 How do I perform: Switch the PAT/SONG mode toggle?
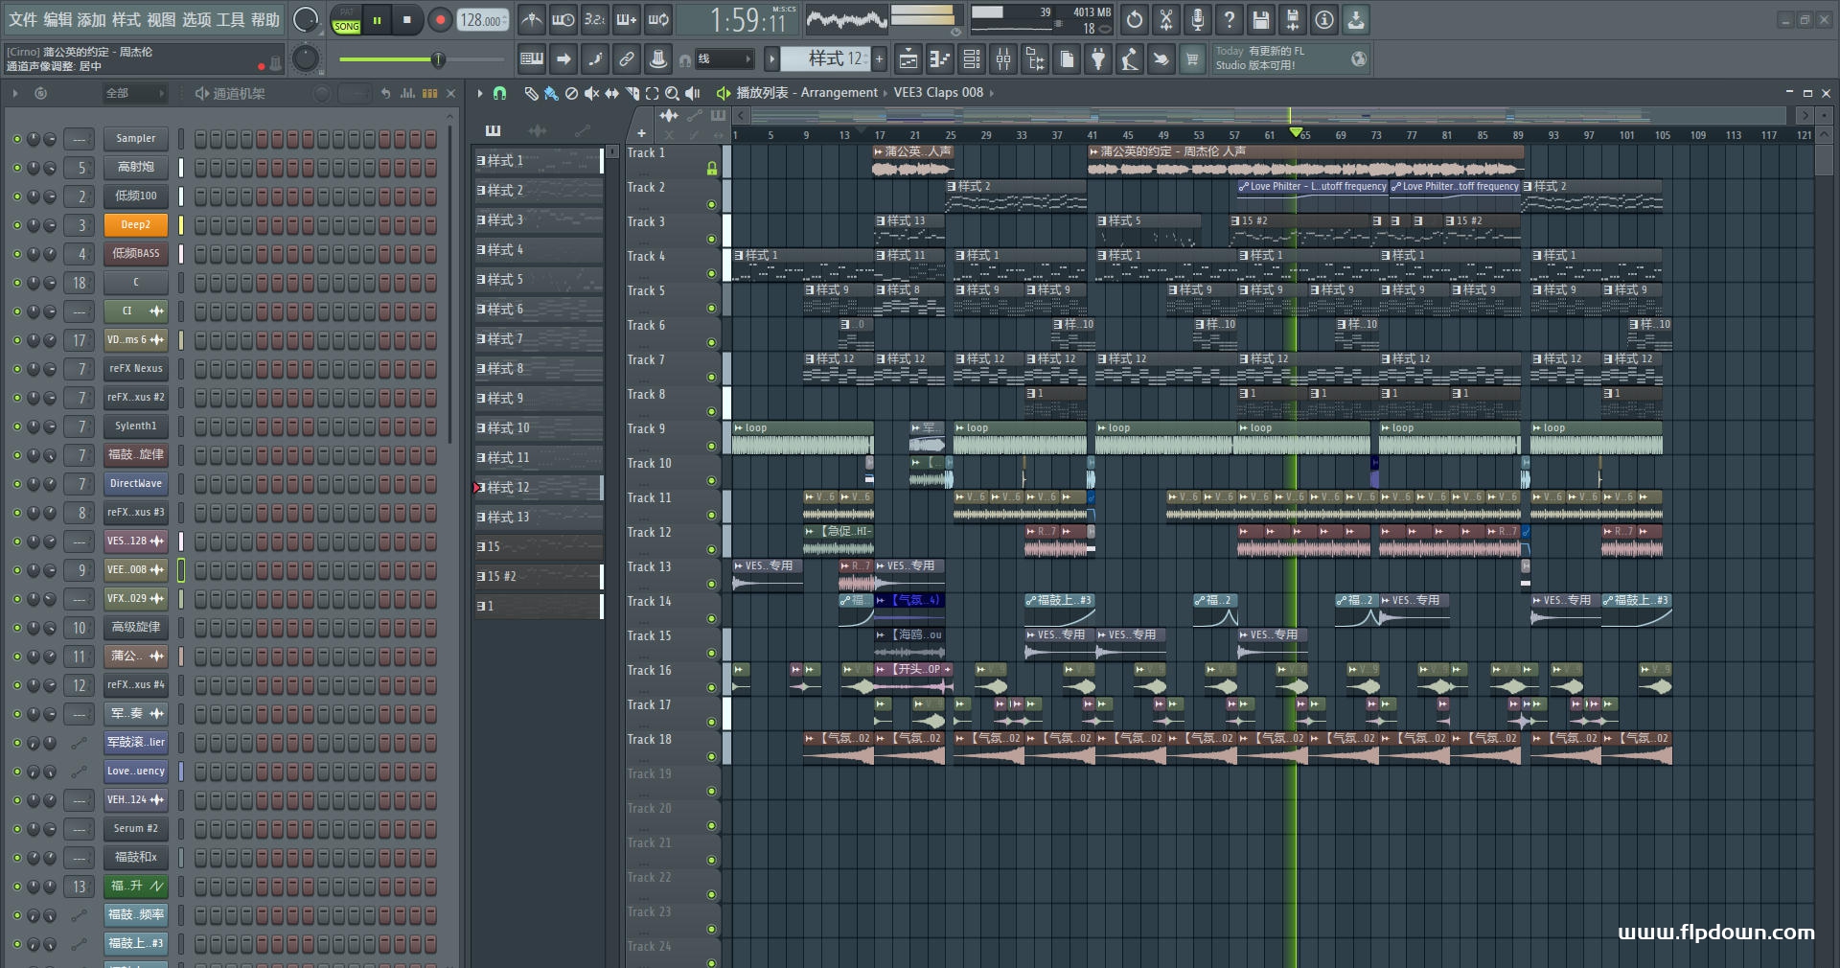(x=347, y=20)
